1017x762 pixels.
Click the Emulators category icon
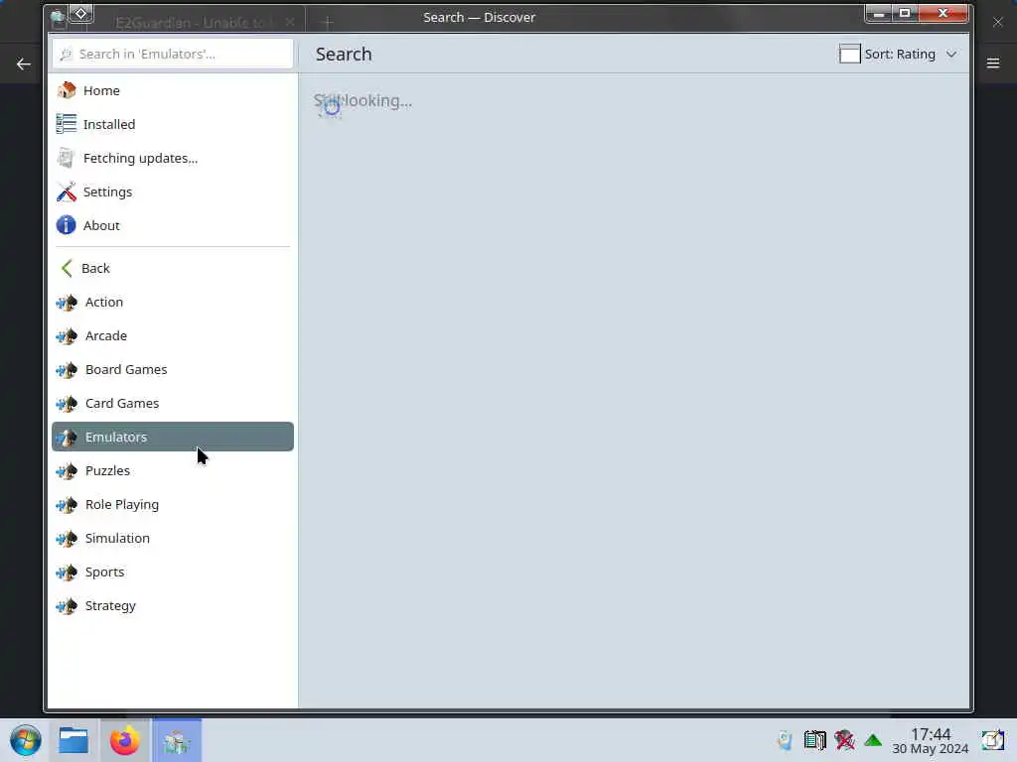67,438
